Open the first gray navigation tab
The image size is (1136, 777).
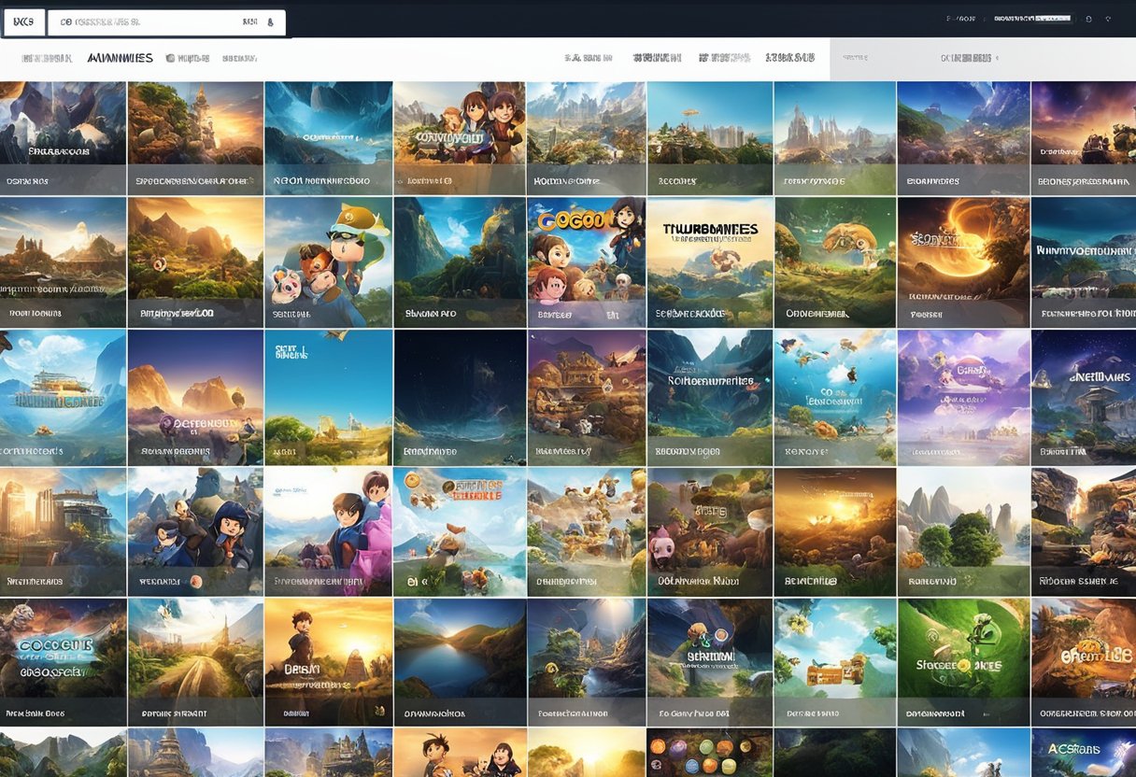47,58
